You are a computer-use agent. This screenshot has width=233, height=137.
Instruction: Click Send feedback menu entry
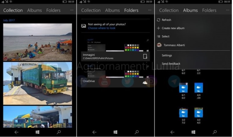[171, 64]
